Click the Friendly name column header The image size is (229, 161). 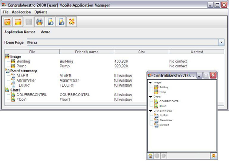[x=87, y=52]
